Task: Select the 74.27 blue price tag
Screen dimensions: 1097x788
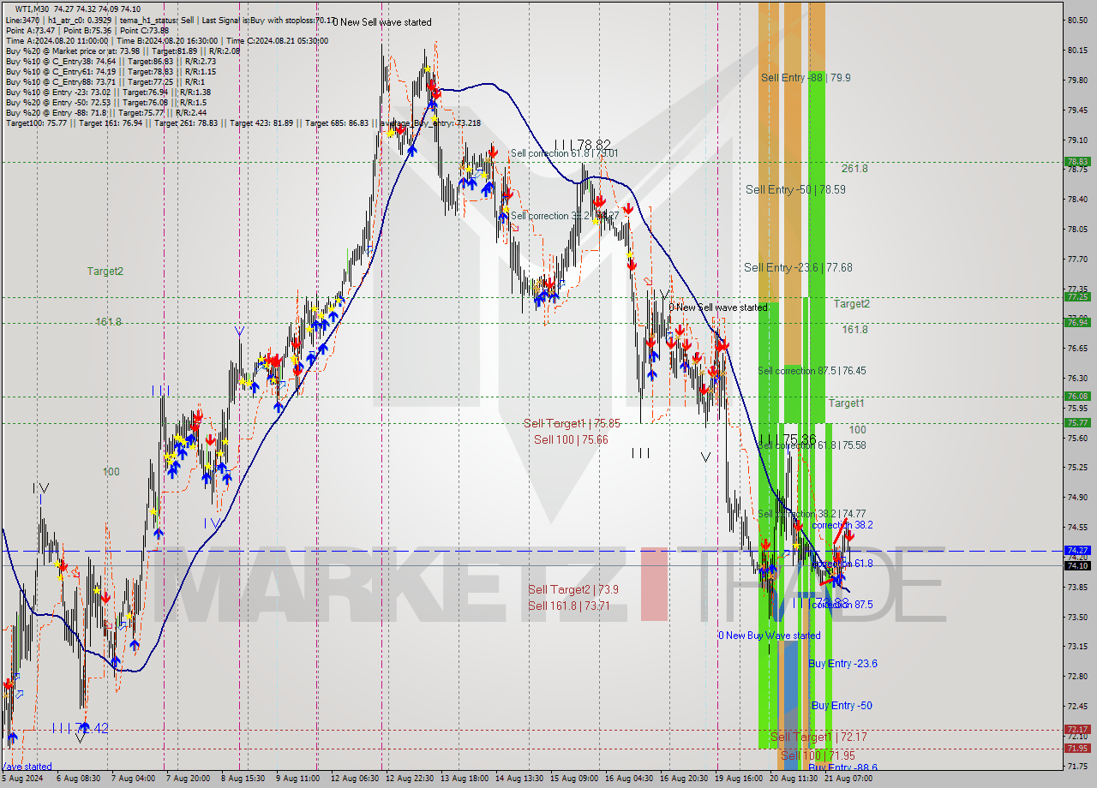Action: 1077,551
